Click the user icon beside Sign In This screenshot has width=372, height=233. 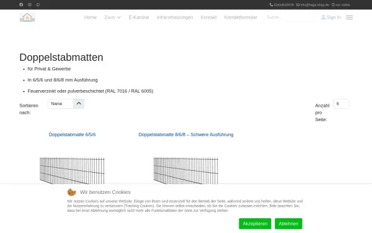(323, 17)
